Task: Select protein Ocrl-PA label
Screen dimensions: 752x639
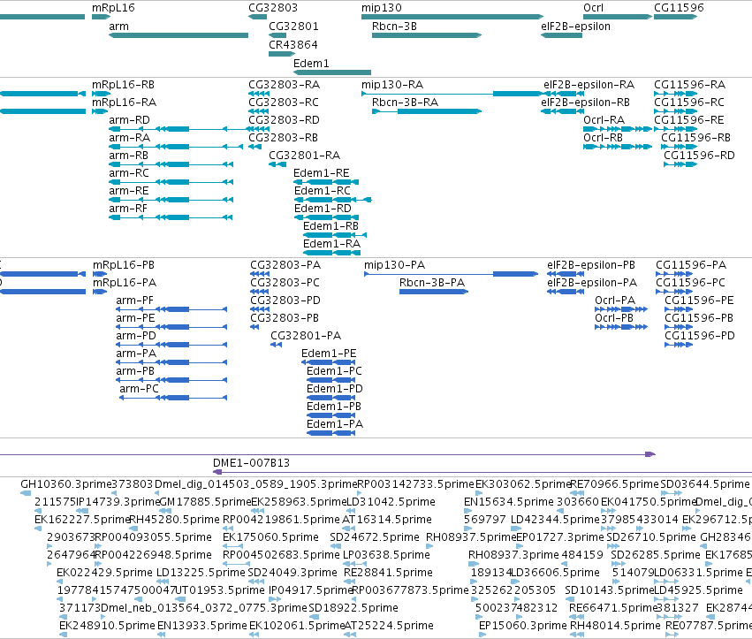Action: [x=615, y=300]
